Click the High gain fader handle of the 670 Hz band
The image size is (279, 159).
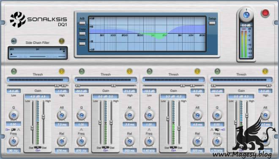pos(111,122)
